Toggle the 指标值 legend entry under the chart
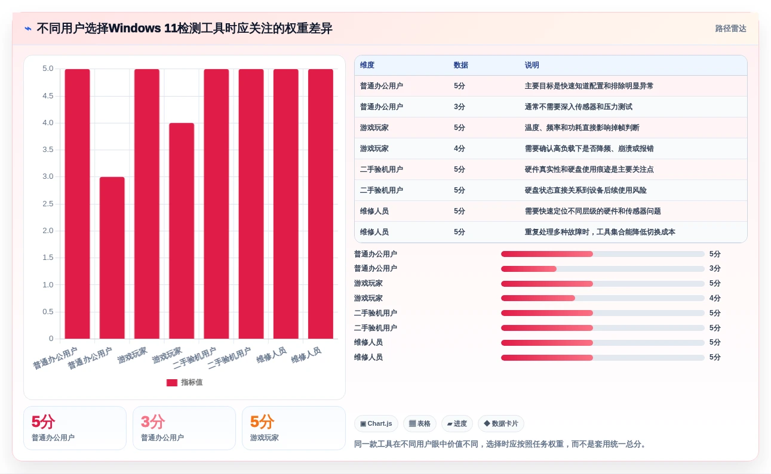This screenshot has width=771, height=474. pos(185,383)
